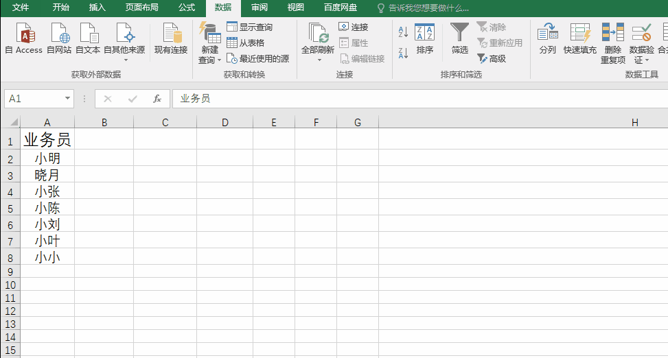This screenshot has height=358, width=668.
Task: Select cell containing 小张
Action: coord(47,191)
